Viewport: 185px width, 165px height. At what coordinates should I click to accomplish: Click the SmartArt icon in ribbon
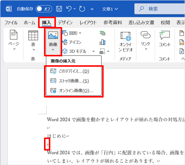pyautogui.click(x=102, y=33)
